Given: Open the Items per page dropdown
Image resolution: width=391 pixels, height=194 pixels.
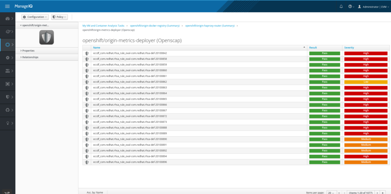Looking at the screenshot, I should click(331, 192).
